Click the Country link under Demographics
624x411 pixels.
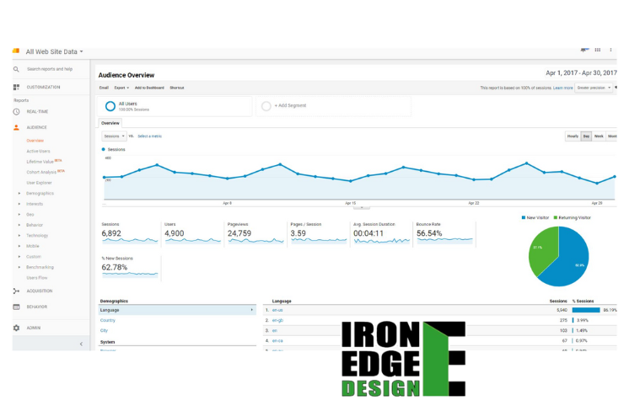108,320
